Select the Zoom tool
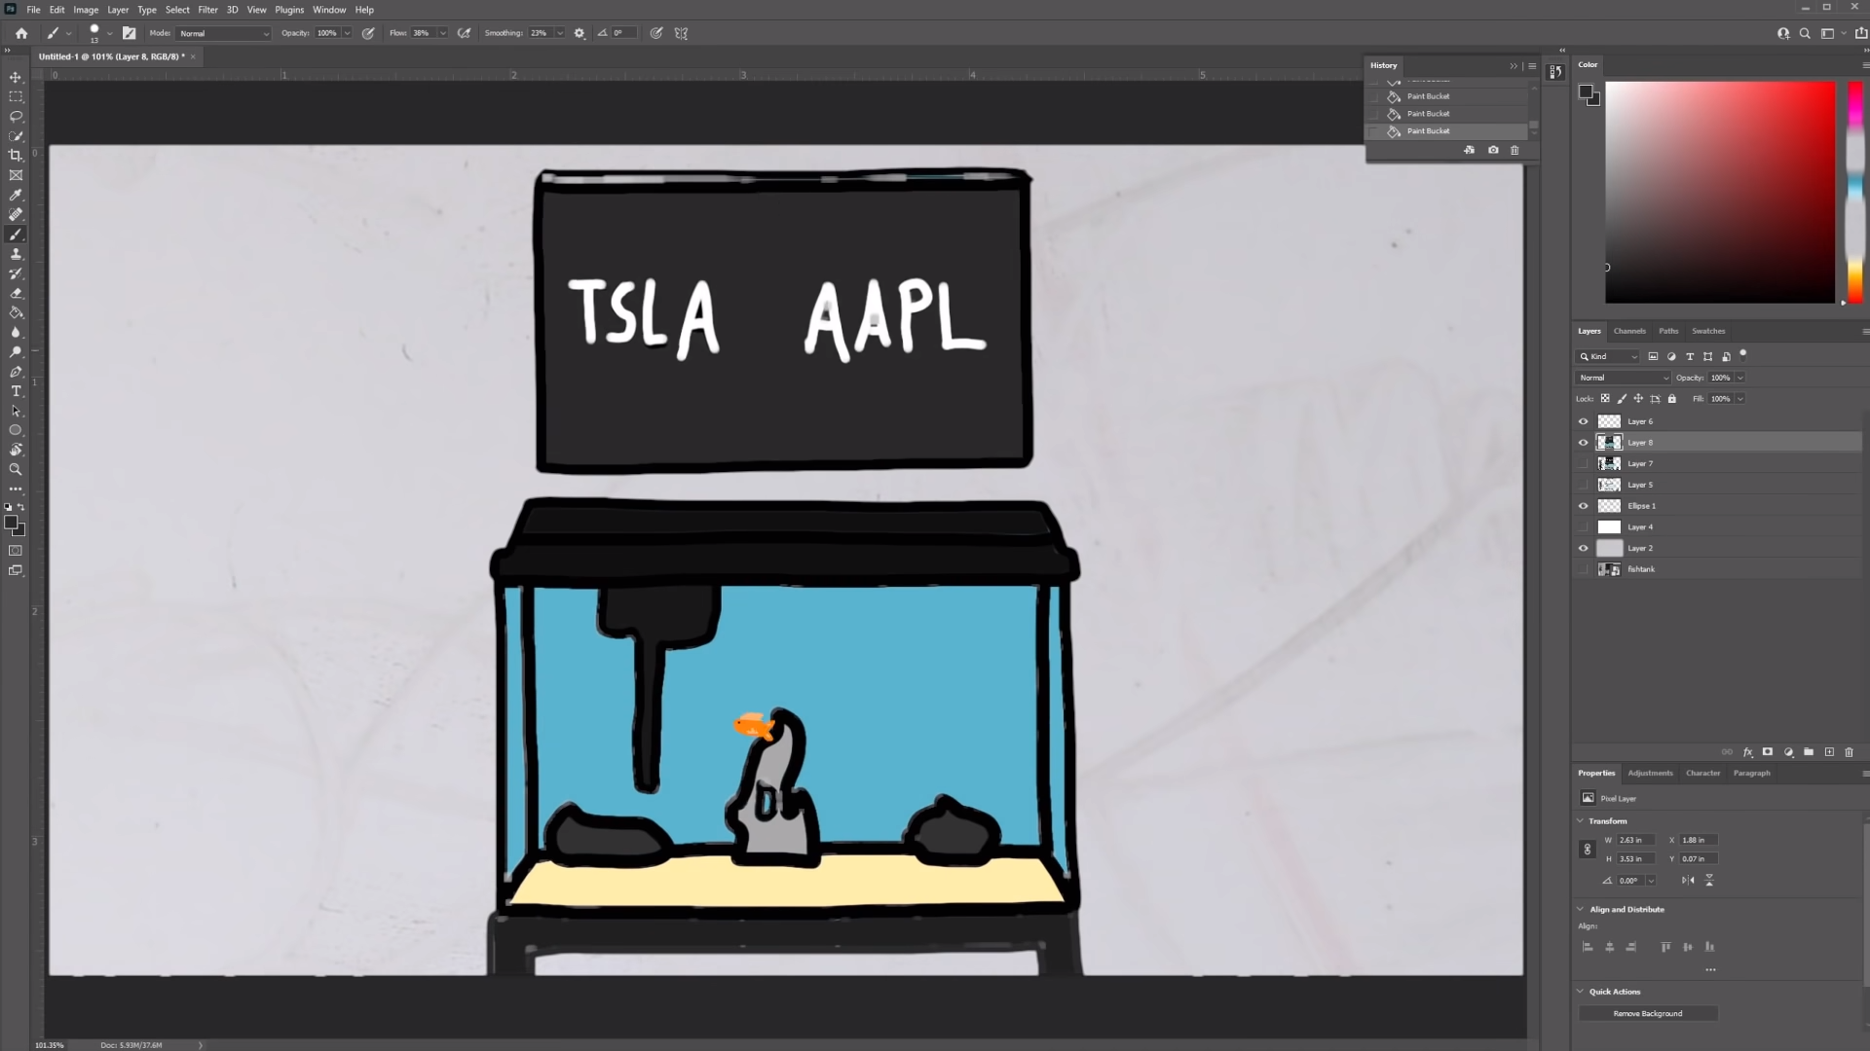The width and height of the screenshot is (1870, 1051). point(16,469)
